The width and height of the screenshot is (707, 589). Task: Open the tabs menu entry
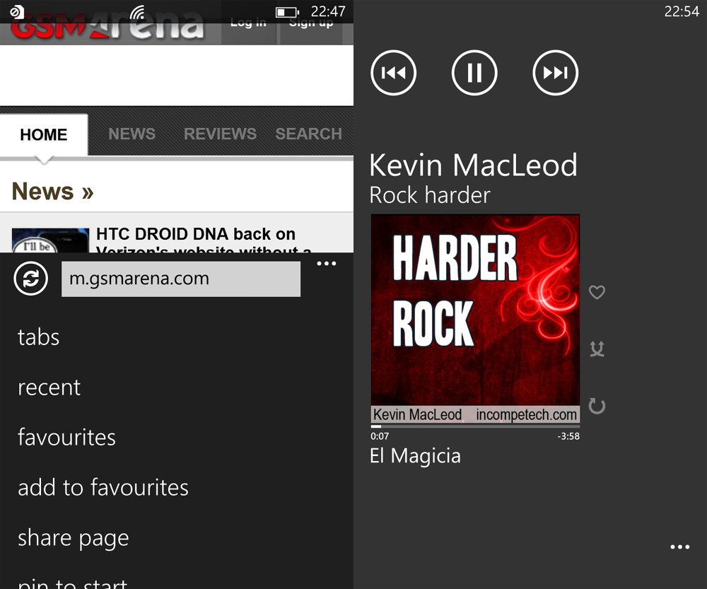click(39, 337)
